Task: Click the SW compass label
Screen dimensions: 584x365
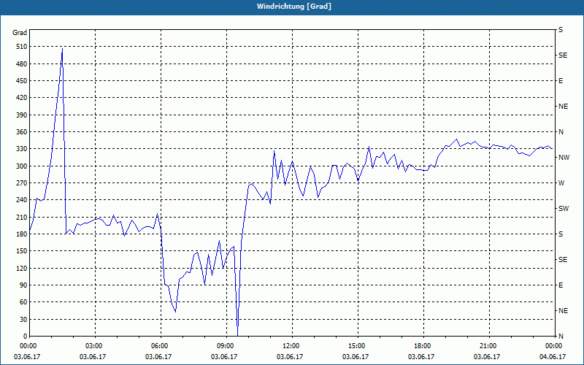Action: tap(564, 209)
